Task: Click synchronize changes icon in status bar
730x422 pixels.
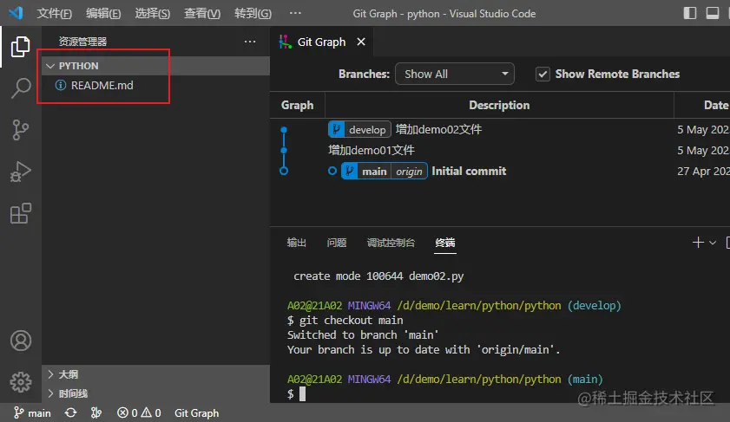Action: point(71,412)
